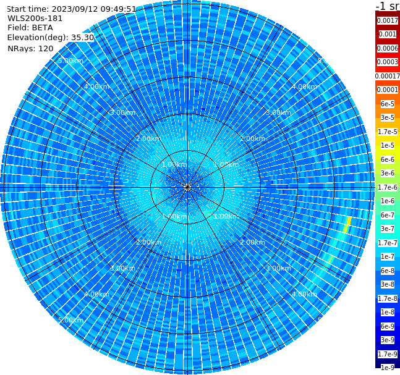Select the 1.7e-7 colorbar label
This screenshot has height=375, width=400.
pyautogui.click(x=388, y=243)
